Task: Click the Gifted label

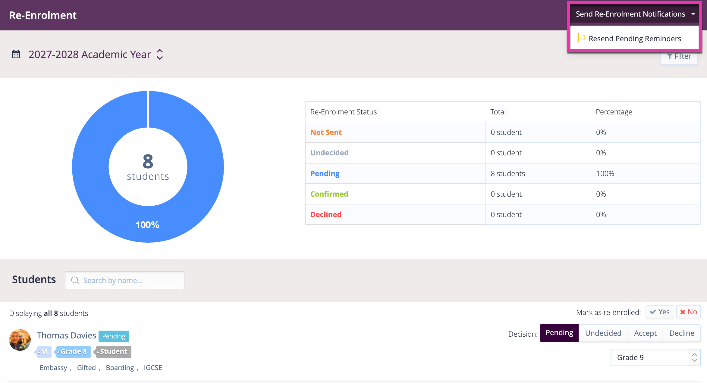Action: pyautogui.click(x=86, y=368)
